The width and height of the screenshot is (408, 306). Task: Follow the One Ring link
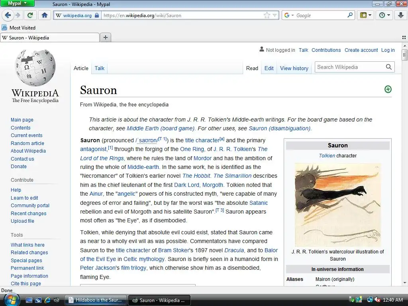(192, 149)
